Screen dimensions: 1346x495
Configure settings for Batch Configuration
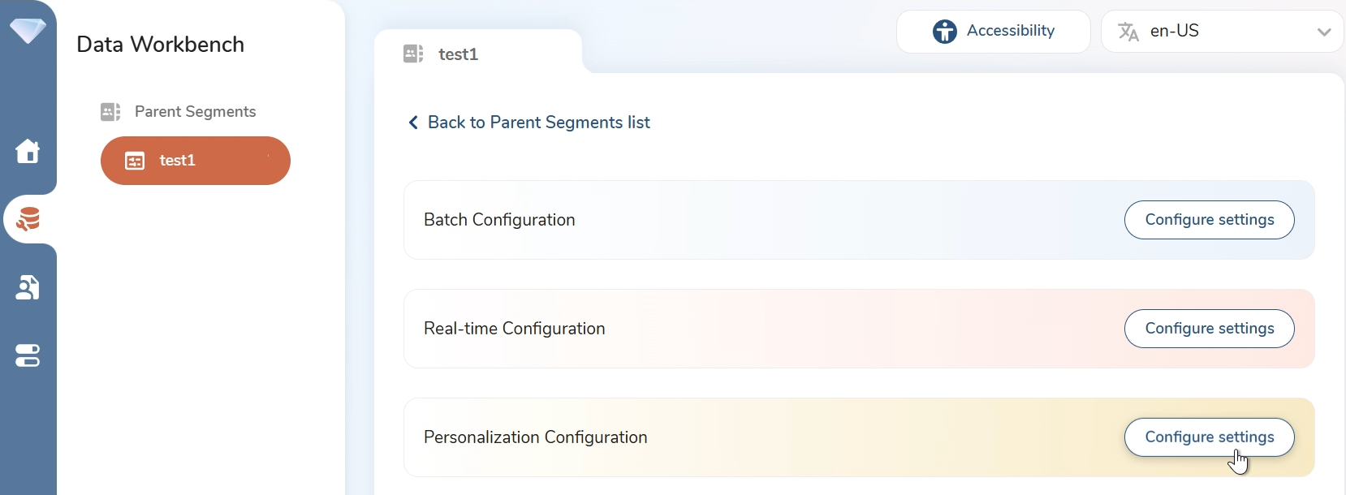(1209, 220)
